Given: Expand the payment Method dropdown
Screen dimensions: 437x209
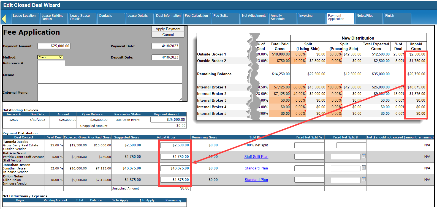Looking at the screenshot, I should coord(50,57).
